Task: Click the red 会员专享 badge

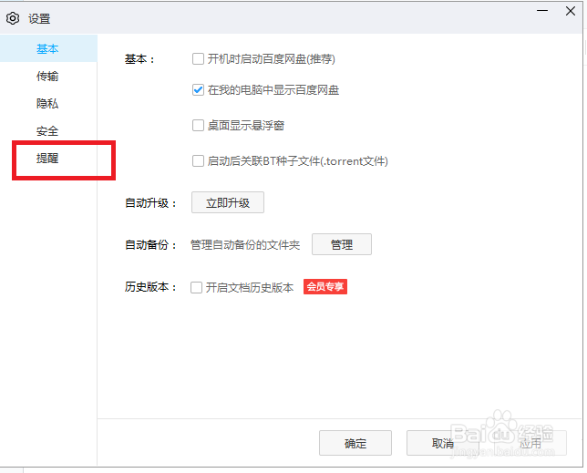Action: [325, 287]
